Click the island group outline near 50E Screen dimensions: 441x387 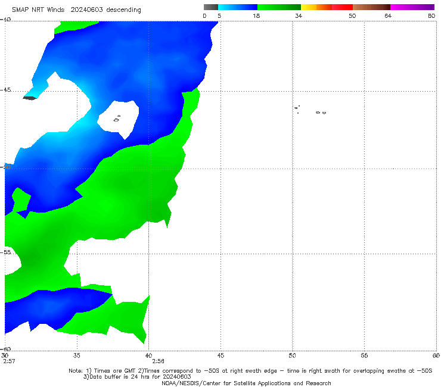pyautogui.click(x=297, y=110)
